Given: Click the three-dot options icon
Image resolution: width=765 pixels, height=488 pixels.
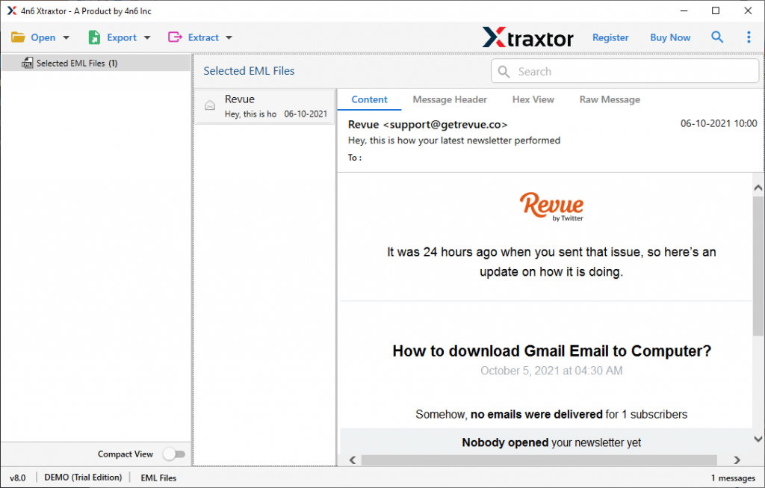Looking at the screenshot, I should (749, 37).
